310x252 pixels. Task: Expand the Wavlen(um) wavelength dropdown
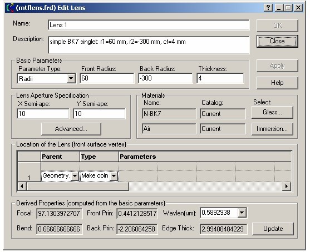(242, 213)
